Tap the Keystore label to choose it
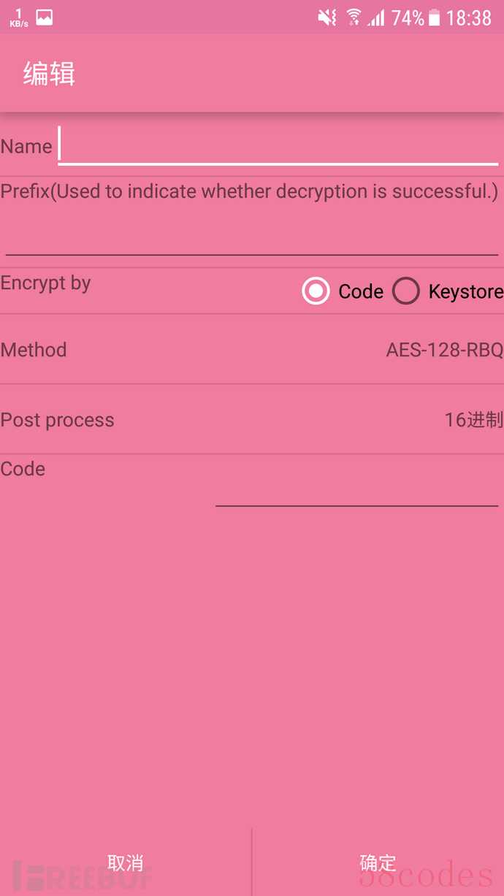 click(x=466, y=291)
